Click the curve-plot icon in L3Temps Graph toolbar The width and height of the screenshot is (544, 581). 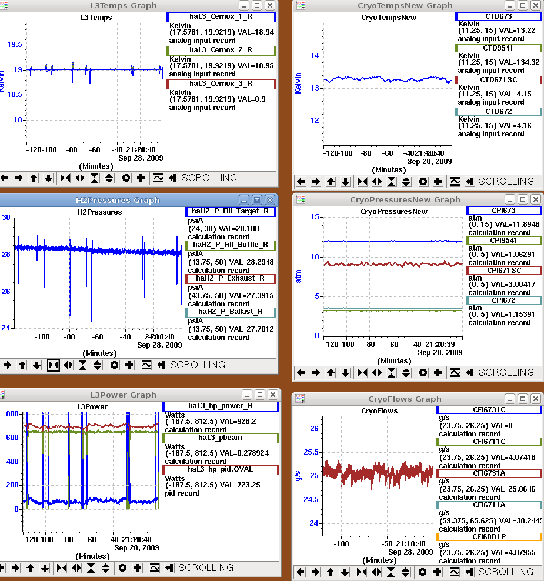pyautogui.click(x=158, y=178)
